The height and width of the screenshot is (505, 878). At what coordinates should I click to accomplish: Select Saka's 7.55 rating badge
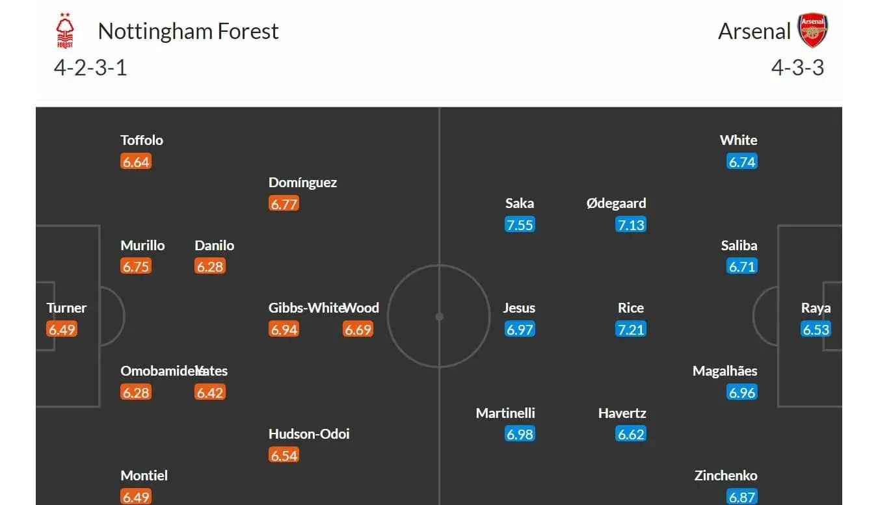pyautogui.click(x=520, y=225)
